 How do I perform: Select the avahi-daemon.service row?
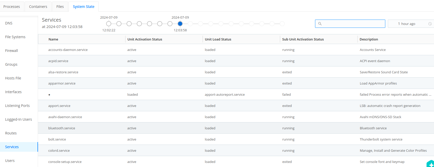click(236, 117)
